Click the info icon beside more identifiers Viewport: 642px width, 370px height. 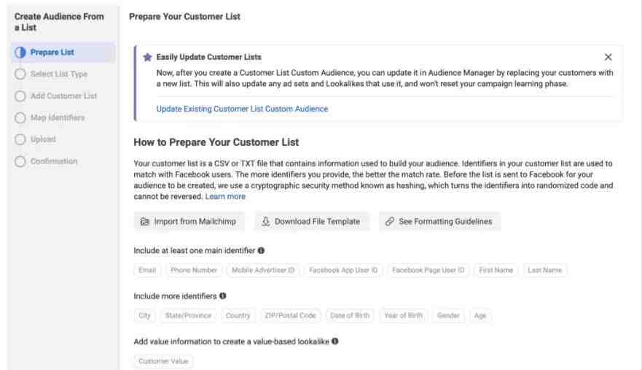tap(222, 296)
